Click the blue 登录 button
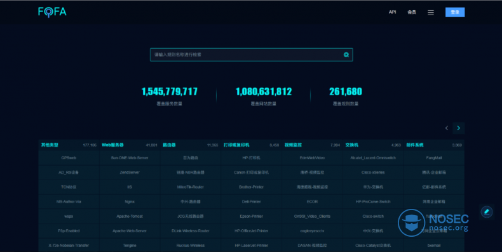This screenshot has height=252, width=502. pos(455,12)
